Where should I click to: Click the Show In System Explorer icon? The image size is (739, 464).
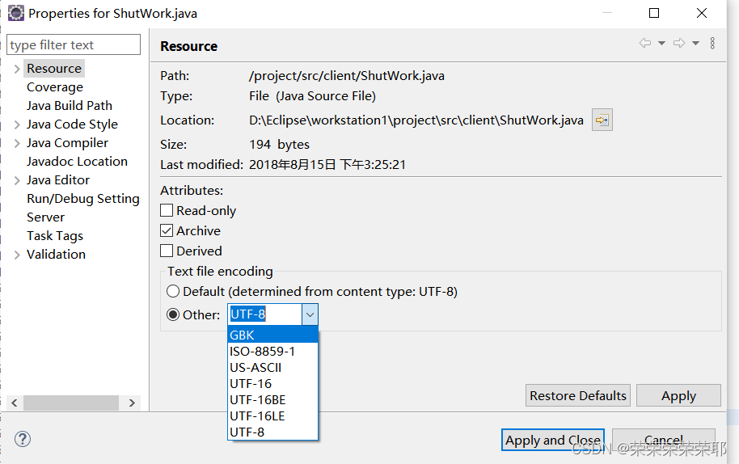coord(602,120)
